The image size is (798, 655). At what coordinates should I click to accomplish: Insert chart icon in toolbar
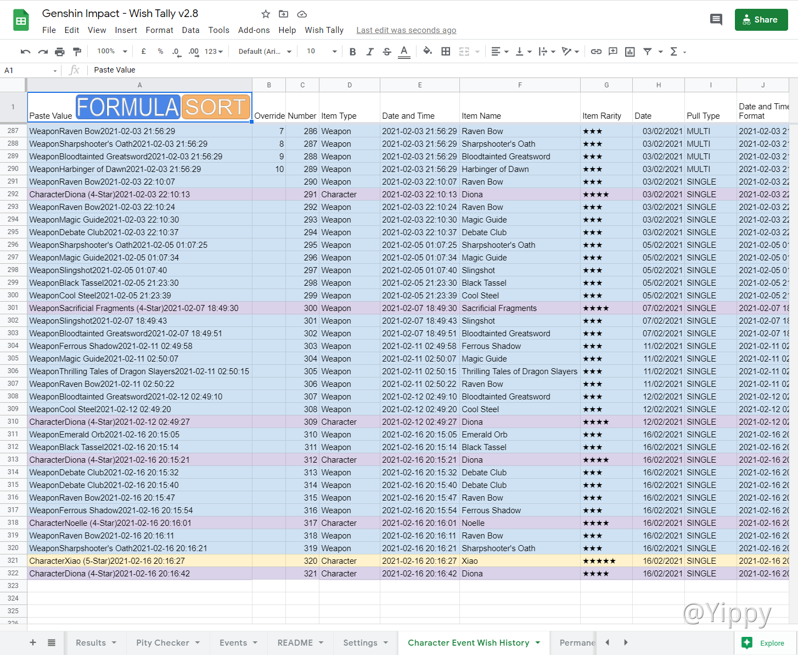pos(630,52)
